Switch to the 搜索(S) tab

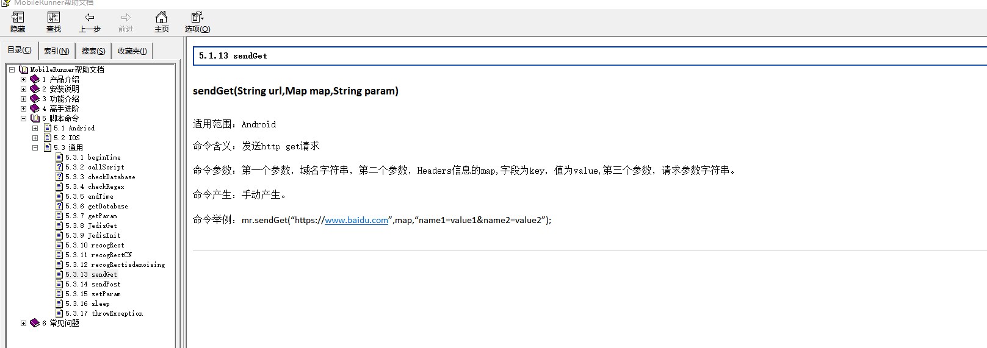click(x=93, y=51)
